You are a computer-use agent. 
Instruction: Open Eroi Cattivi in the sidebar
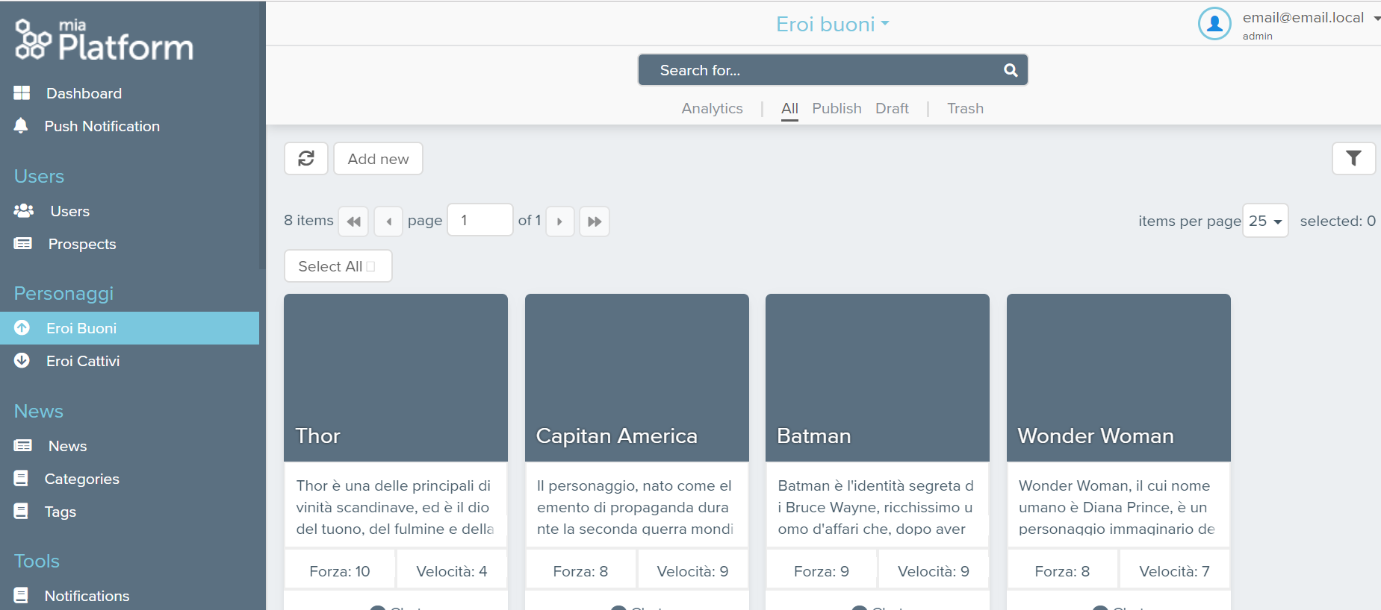click(82, 361)
